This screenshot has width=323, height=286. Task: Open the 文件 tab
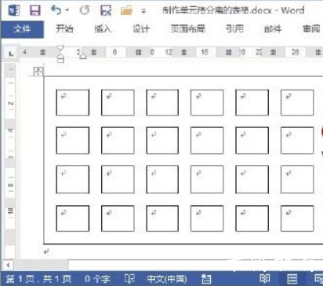22,29
